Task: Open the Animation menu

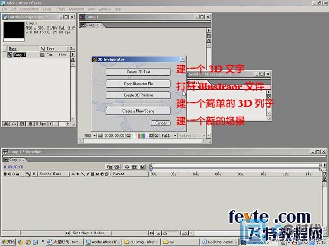Action: coord(76,9)
